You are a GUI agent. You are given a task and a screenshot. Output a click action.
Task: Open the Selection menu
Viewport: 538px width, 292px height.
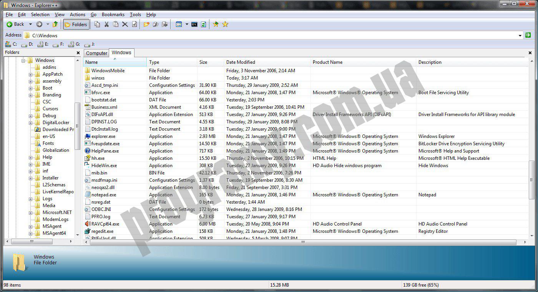[40, 15]
